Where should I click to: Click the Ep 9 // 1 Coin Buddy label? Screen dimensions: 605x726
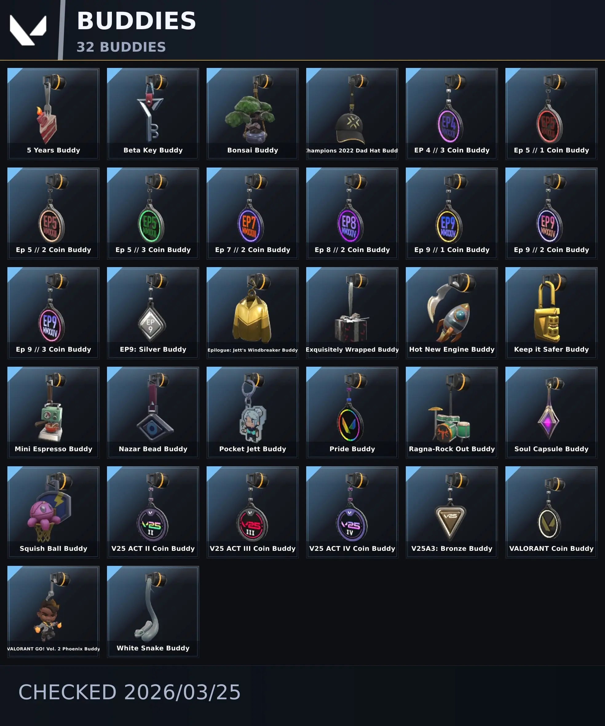coord(452,250)
